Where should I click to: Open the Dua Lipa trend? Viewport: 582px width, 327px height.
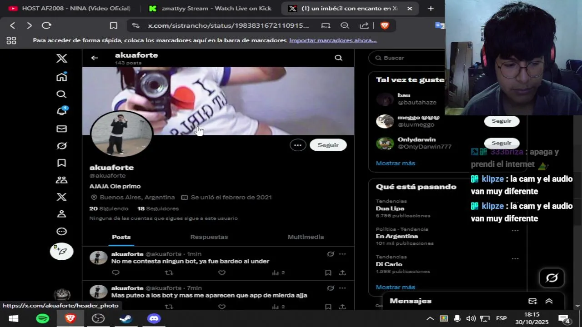[390, 208]
